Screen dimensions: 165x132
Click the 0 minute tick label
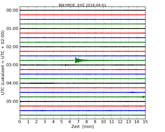pos(20,122)
